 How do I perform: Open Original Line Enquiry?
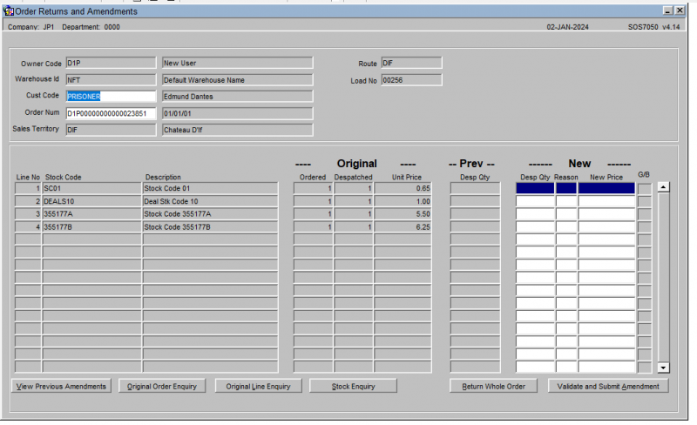[x=258, y=387]
